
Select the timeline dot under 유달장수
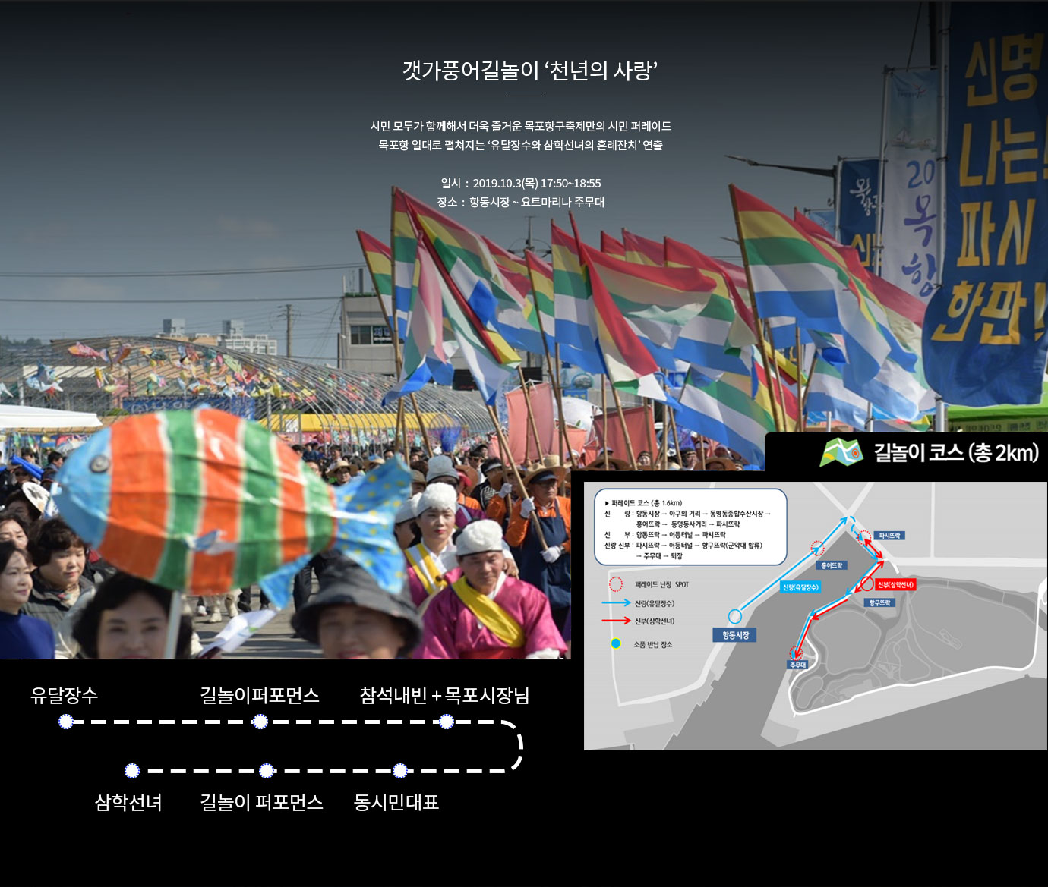pos(66,722)
